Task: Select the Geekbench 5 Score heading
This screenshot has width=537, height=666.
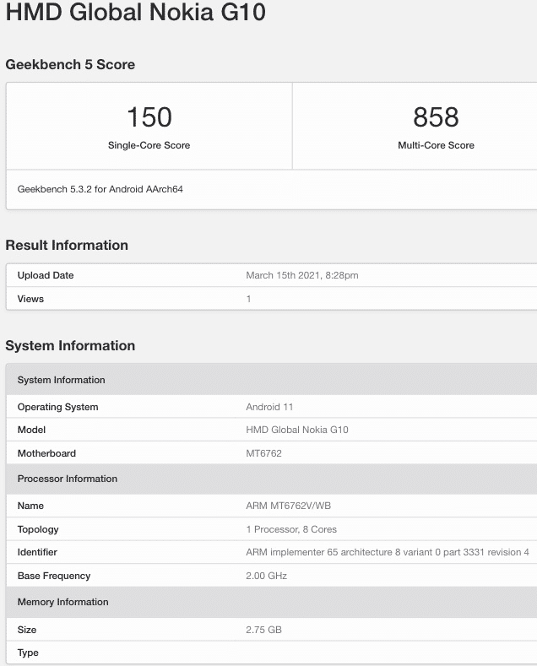Action: pyautogui.click(x=70, y=64)
